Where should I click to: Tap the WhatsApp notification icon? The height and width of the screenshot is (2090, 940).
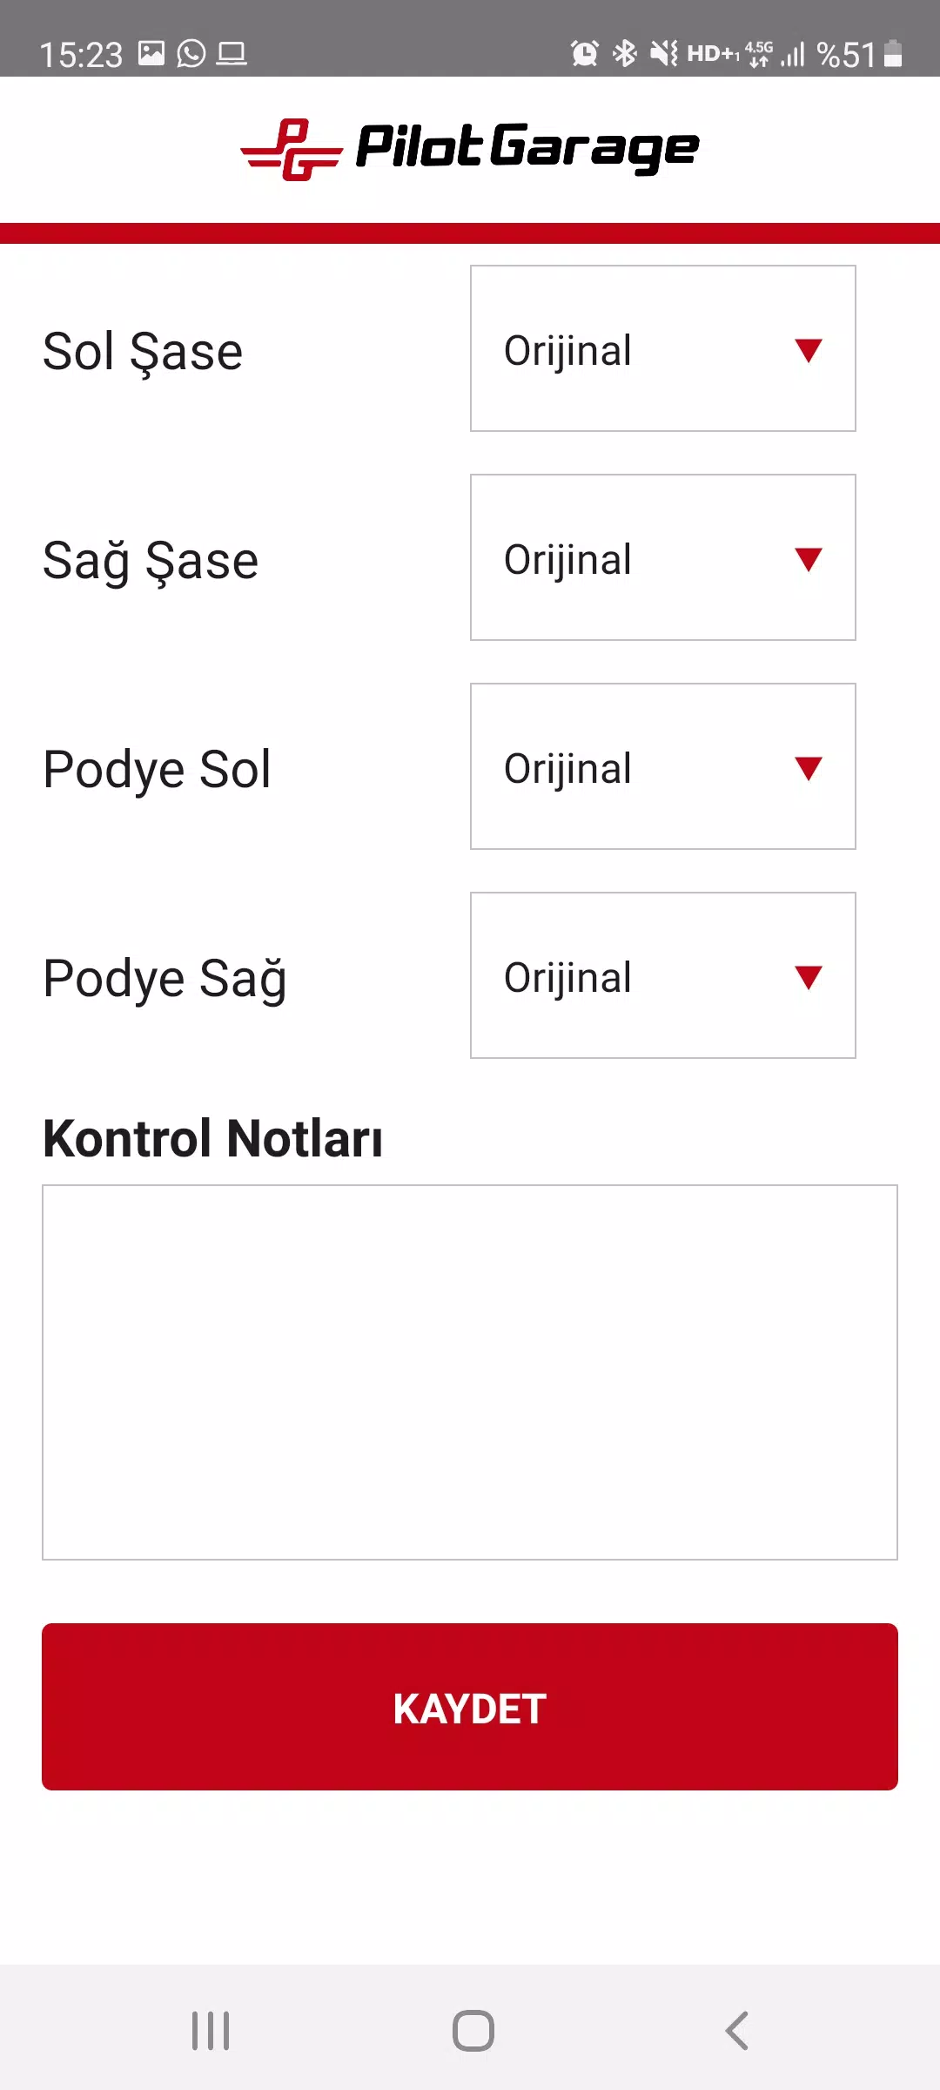[191, 54]
